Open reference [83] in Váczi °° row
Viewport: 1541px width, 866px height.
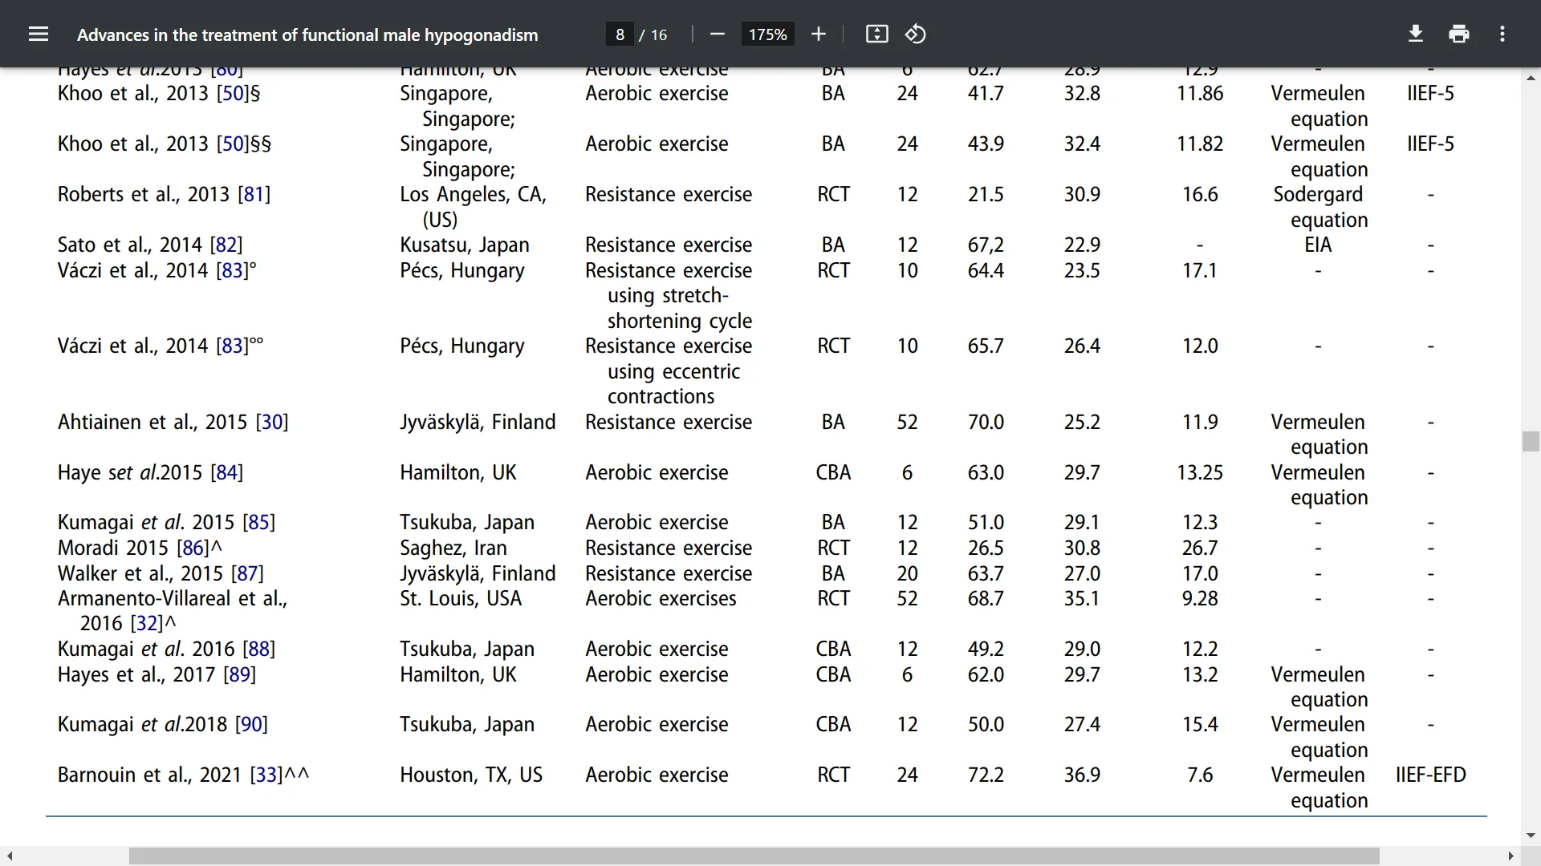click(233, 346)
